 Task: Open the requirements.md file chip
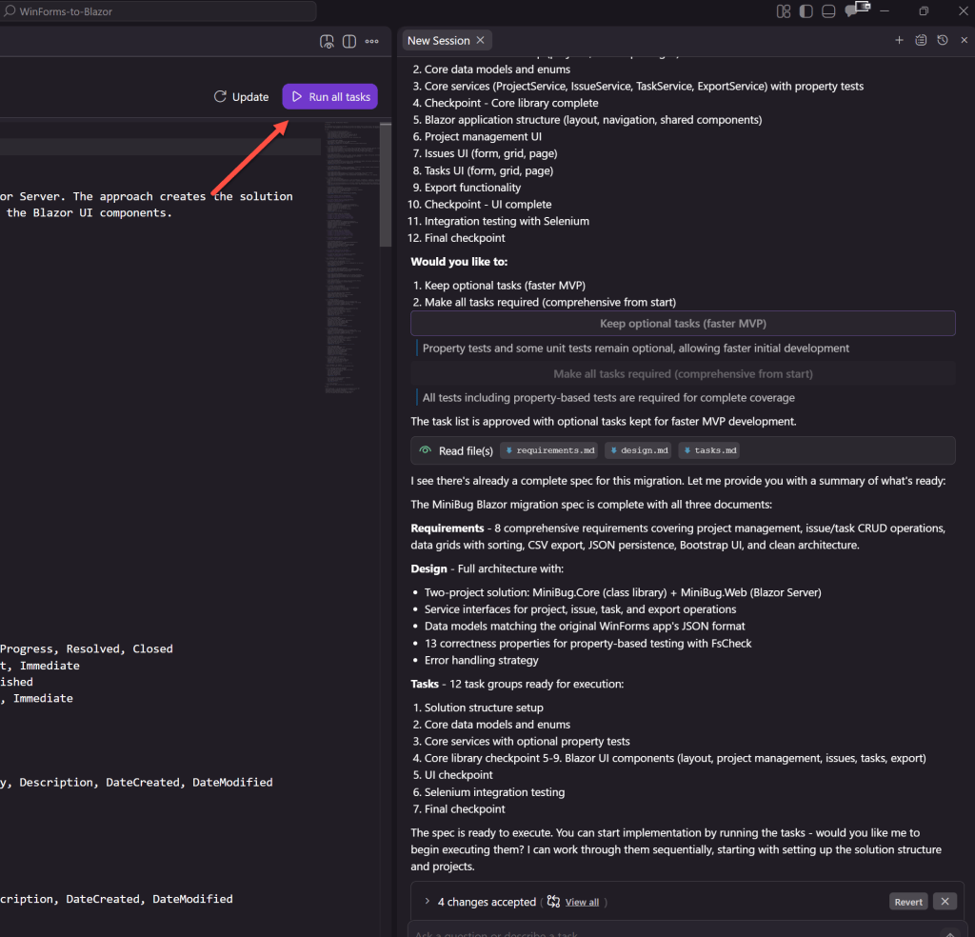(548, 450)
